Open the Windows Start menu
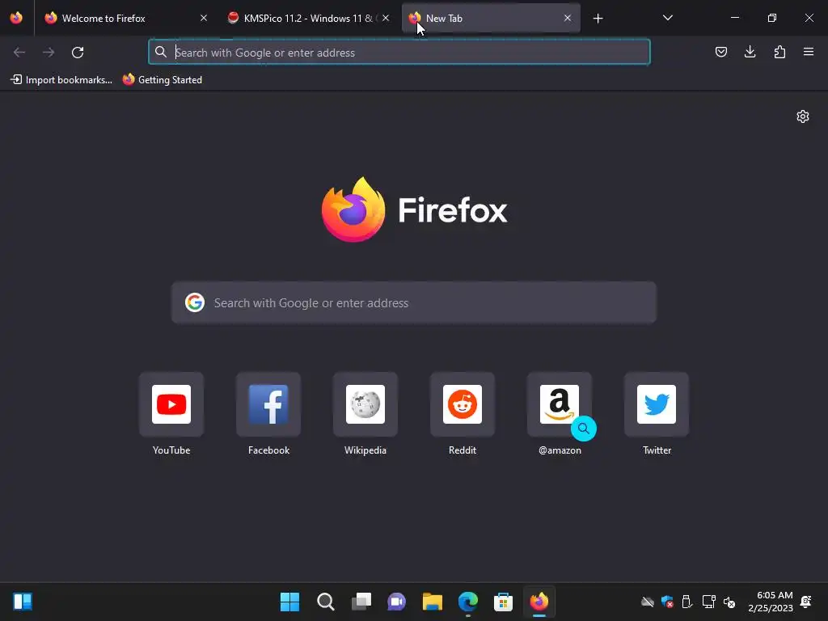 [289, 602]
